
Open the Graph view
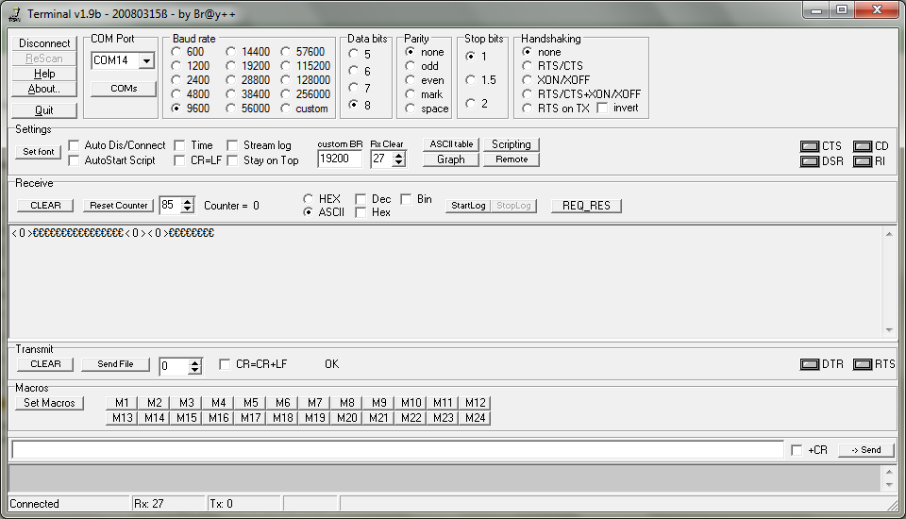(x=451, y=159)
